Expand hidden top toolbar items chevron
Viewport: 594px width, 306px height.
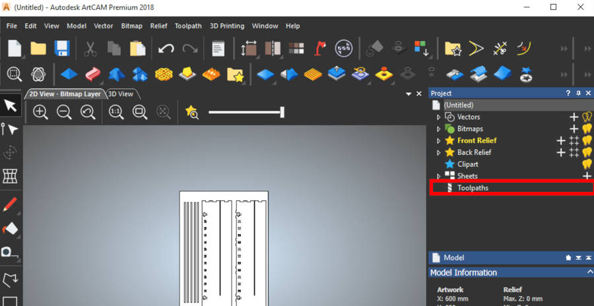pyautogui.click(x=564, y=49)
